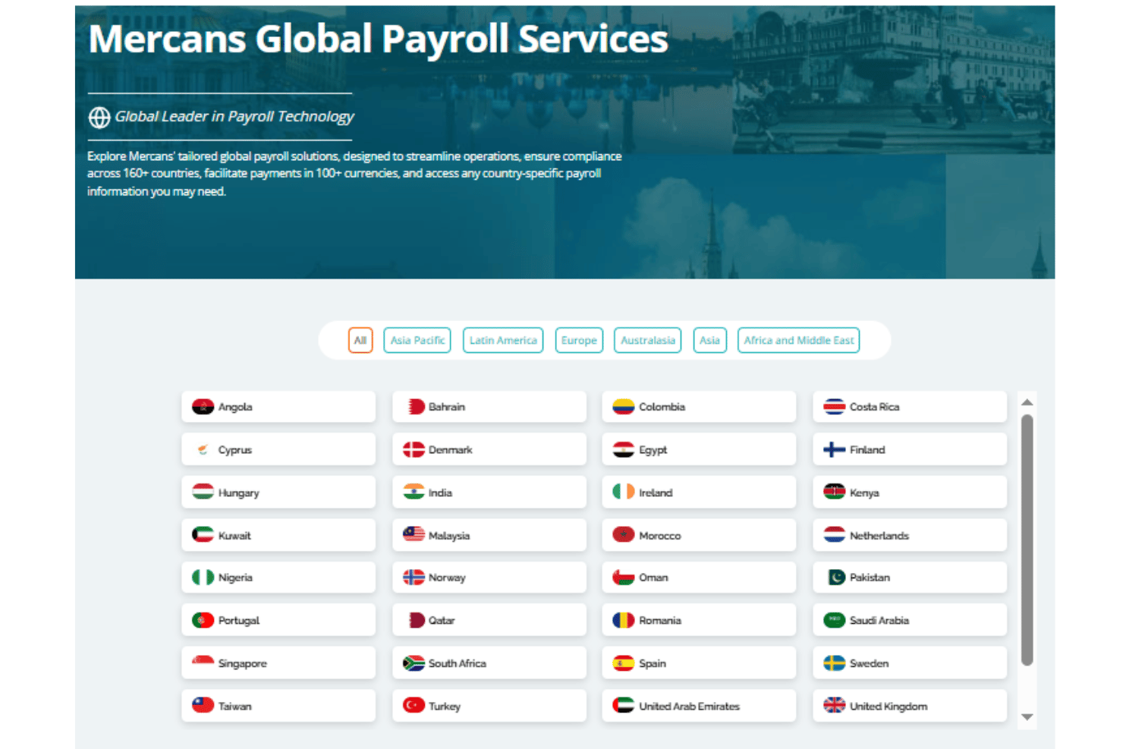1123x749 pixels.
Task: Click the South Africa flag icon
Action: click(x=414, y=663)
